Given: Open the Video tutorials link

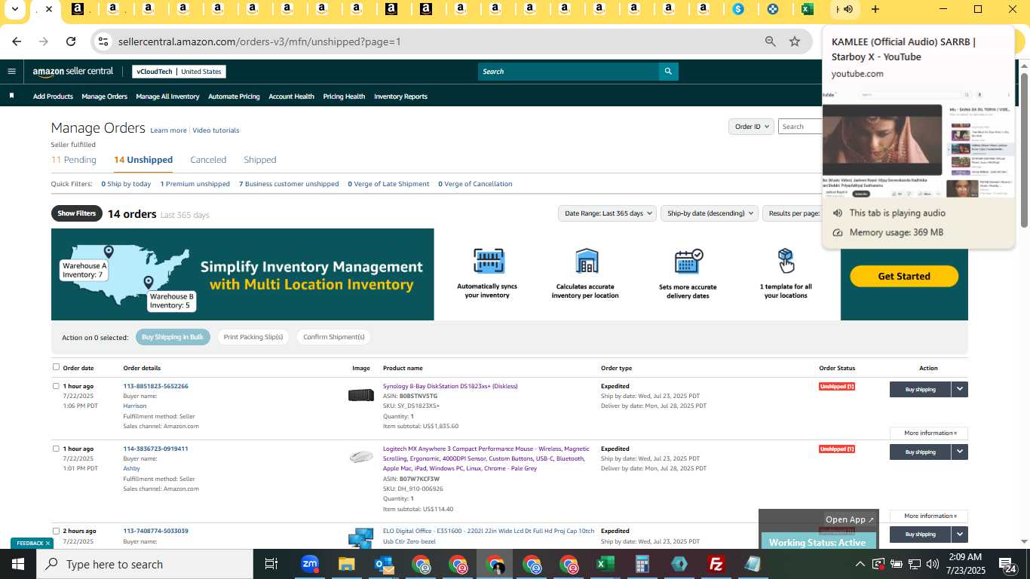Looking at the screenshot, I should [216, 130].
